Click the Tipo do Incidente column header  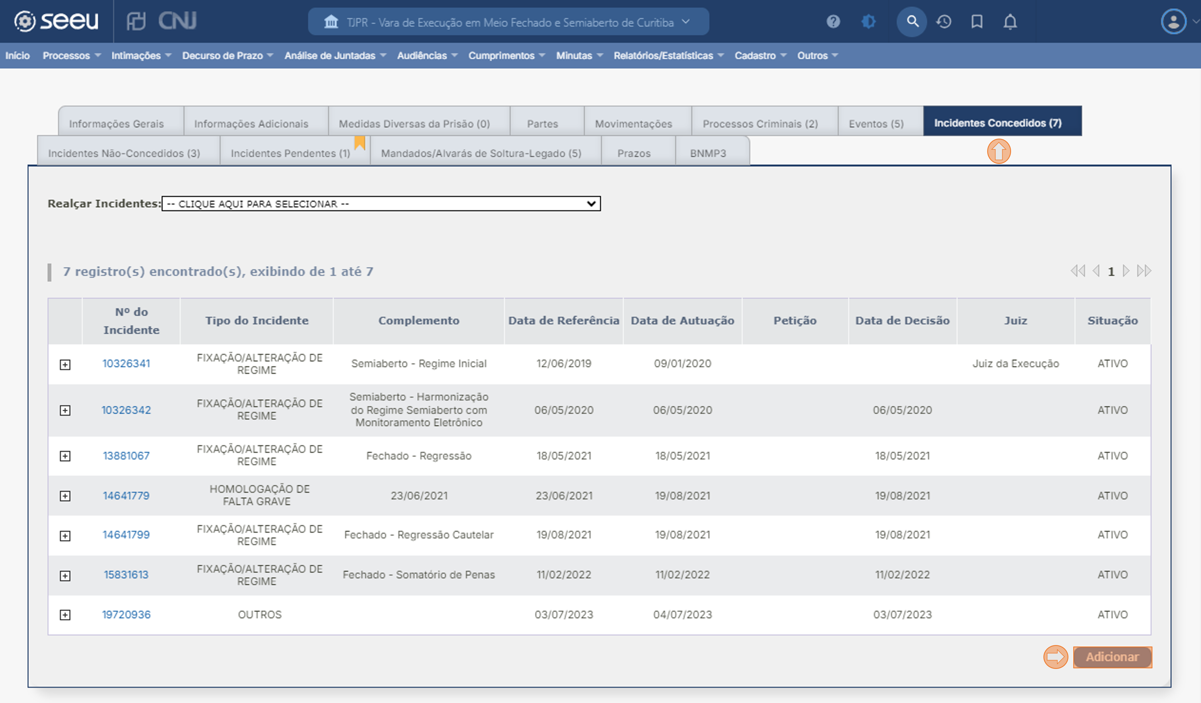257,320
